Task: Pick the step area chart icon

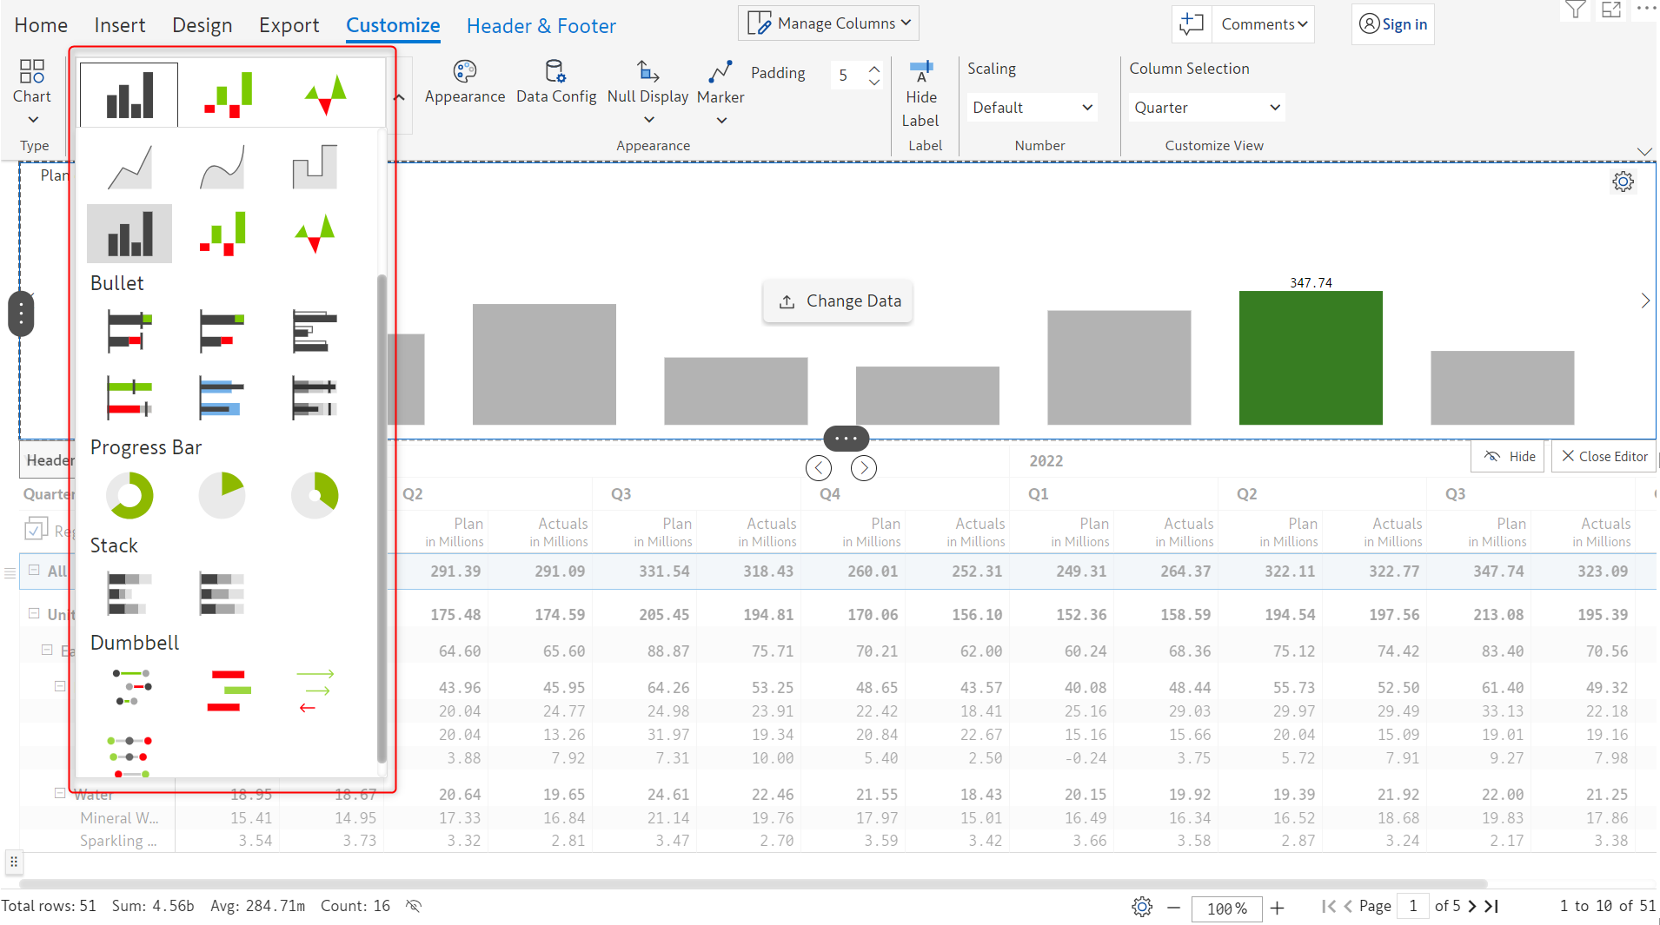Action: (x=315, y=167)
